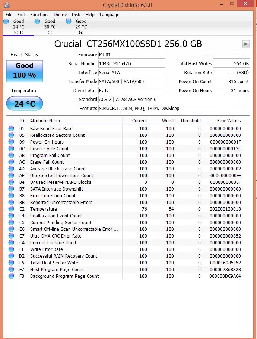
Task: Click status orb for Program Fail Count
Action: coord(11,155)
